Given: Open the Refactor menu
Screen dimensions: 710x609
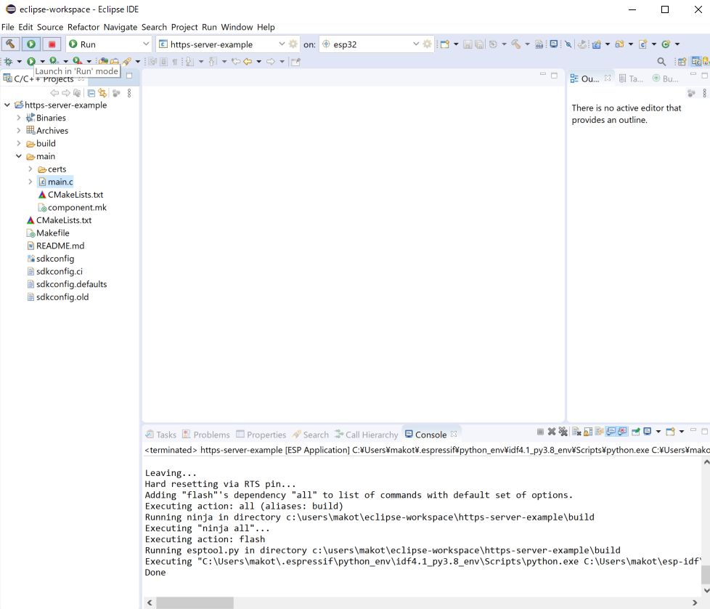Looking at the screenshot, I should click(x=83, y=27).
